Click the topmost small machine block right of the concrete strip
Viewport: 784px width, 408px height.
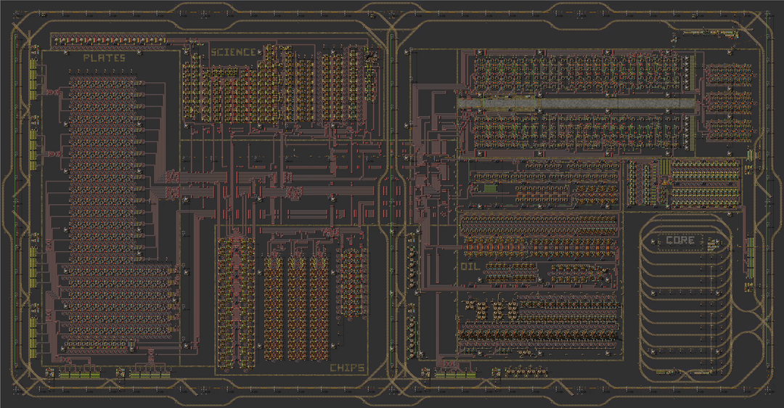tap(722, 73)
